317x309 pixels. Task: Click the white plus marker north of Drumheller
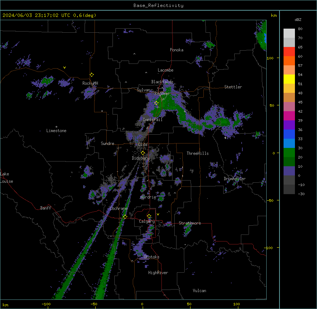click(x=225, y=138)
